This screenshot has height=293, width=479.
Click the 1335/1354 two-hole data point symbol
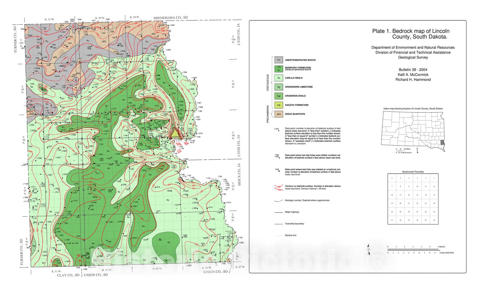click(277, 156)
